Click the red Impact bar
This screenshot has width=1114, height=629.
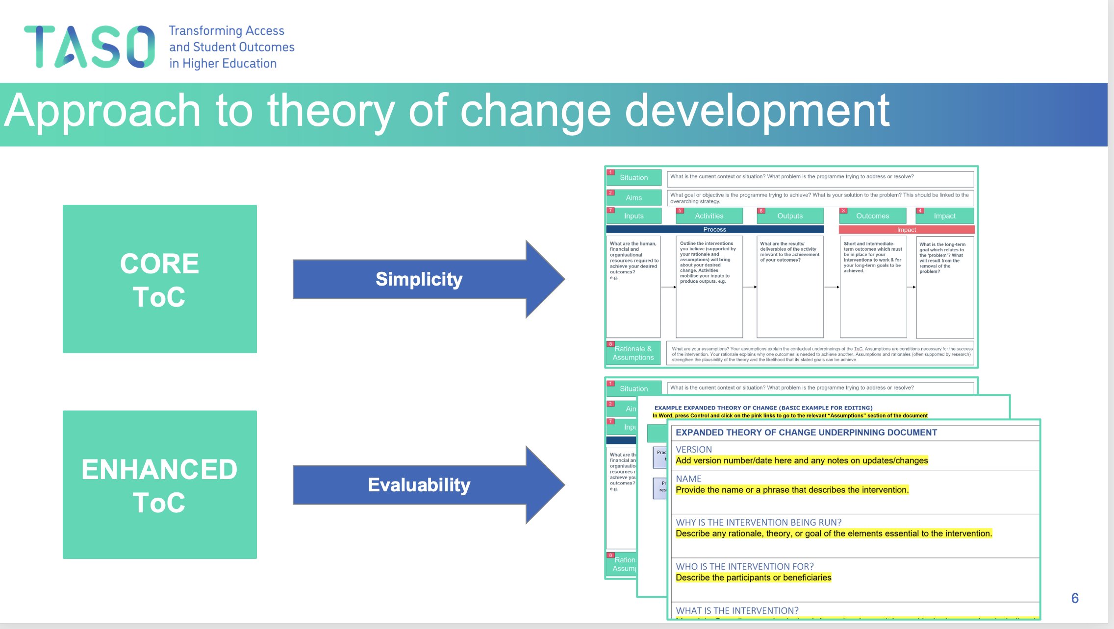pyautogui.click(x=906, y=230)
